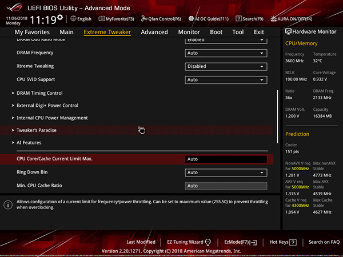This screenshot has width=343, height=257.
Task: Click BCLK value 100.00 MHz
Action: 296,79
